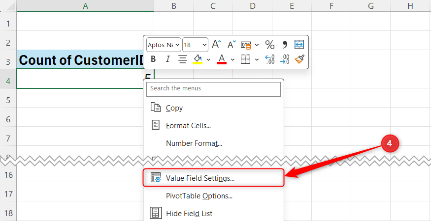
Task: Select row 1 header
Action: [8, 23]
